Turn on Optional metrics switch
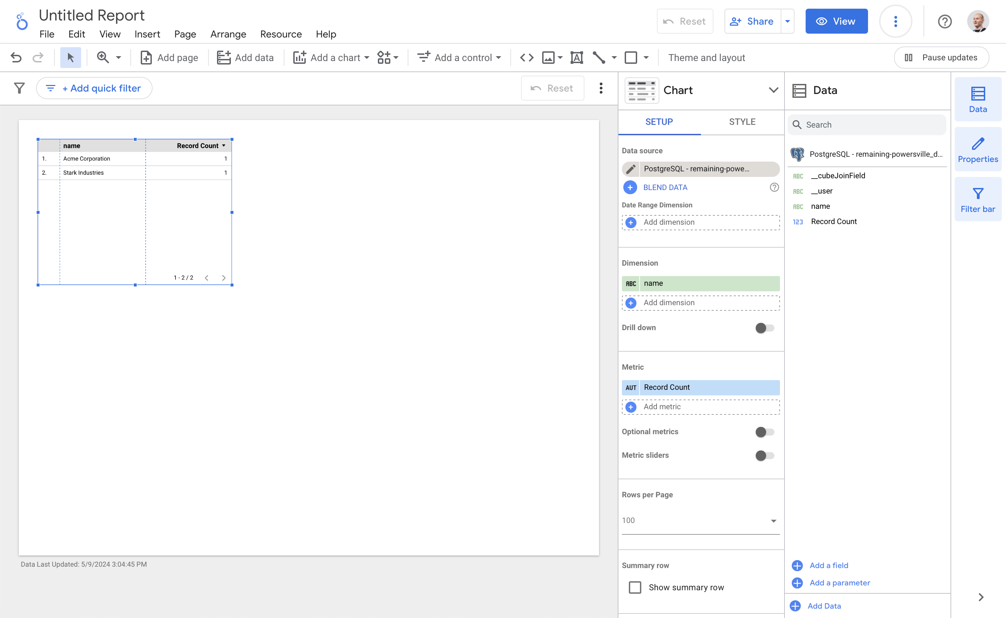This screenshot has width=1006, height=618. (764, 432)
